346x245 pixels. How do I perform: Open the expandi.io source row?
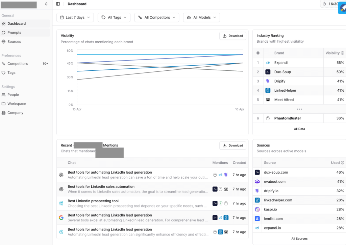pos(299,228)
